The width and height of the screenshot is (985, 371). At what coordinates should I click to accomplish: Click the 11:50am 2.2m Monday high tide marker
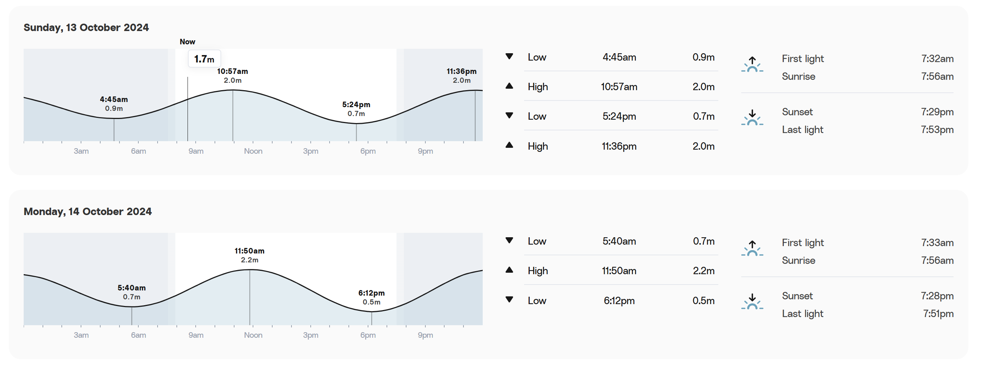249,255
